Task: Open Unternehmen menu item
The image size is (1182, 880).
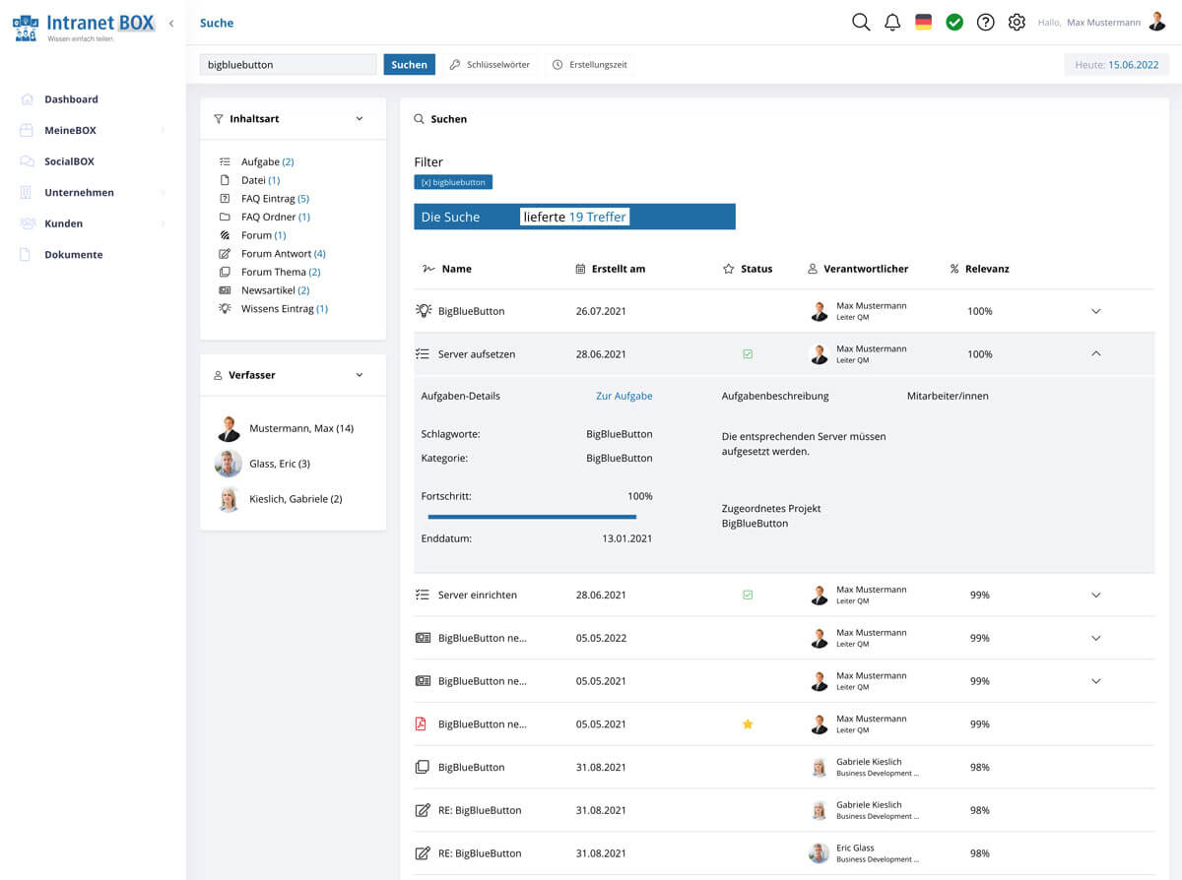Action: (x=79, y=192)
